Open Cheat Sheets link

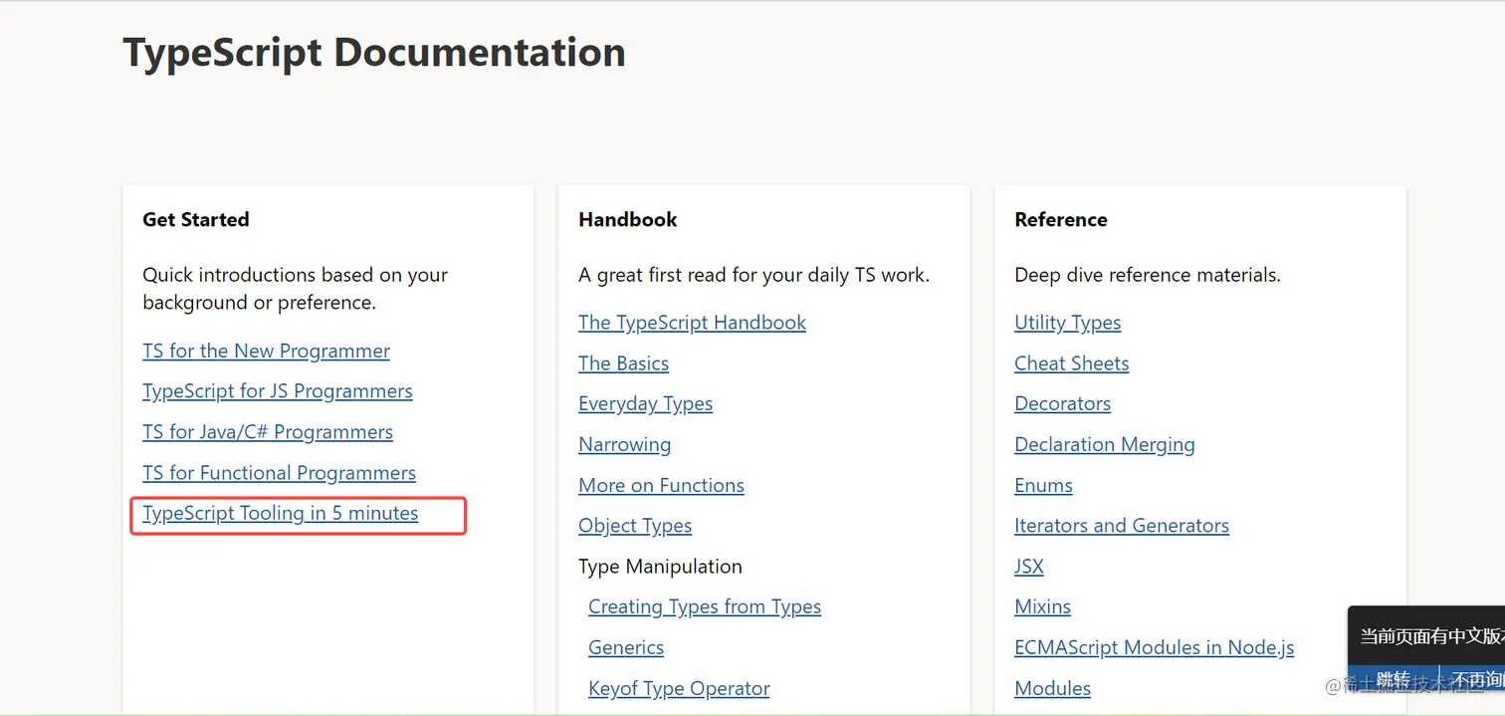tap(1071, 363)
